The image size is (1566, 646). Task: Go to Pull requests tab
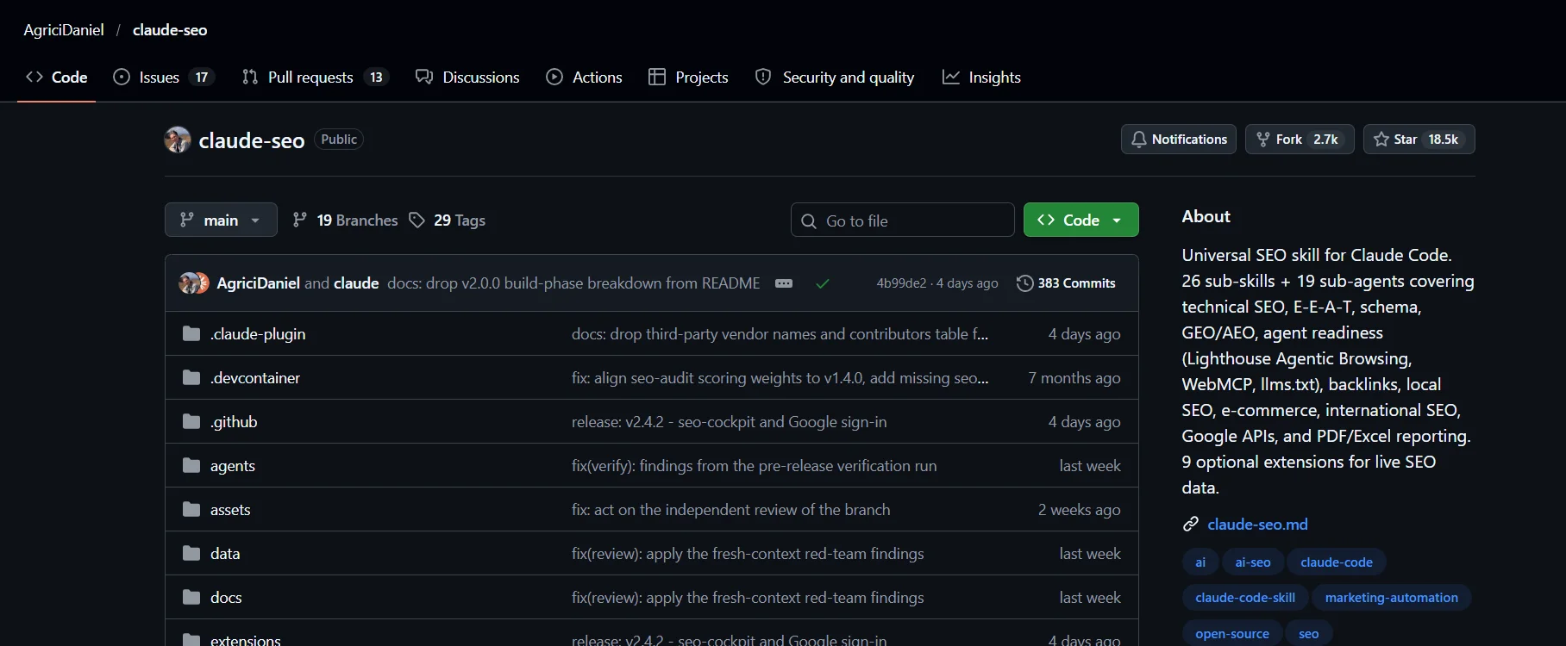click(316, 78)
